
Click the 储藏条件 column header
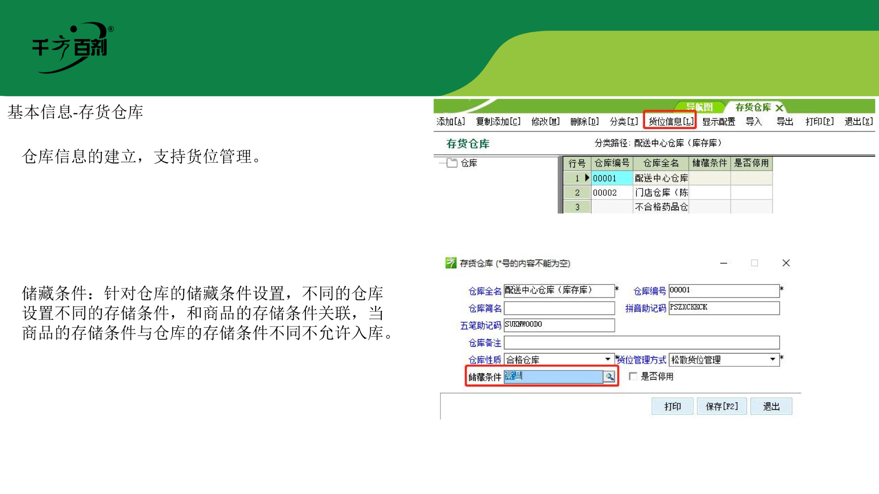(709, 163)
